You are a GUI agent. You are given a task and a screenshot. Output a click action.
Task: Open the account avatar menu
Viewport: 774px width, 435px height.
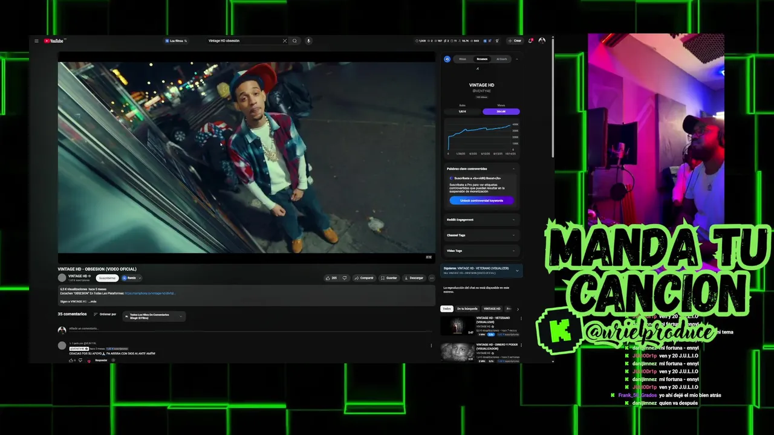pyautogui.click(x=542, y=41)
